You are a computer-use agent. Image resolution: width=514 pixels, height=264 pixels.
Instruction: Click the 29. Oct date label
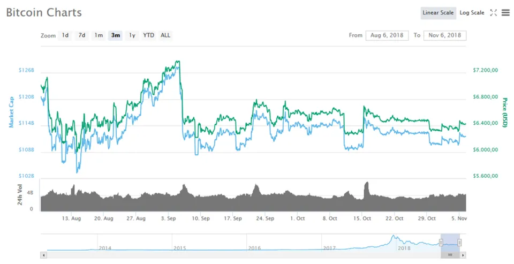click(427, 218)
